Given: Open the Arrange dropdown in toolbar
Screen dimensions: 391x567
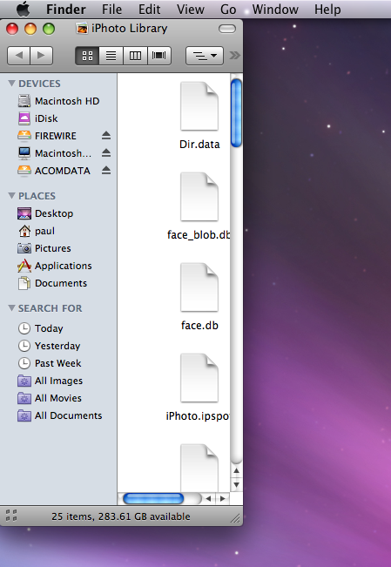Looking at the screenshot, I should click(205, 56).
